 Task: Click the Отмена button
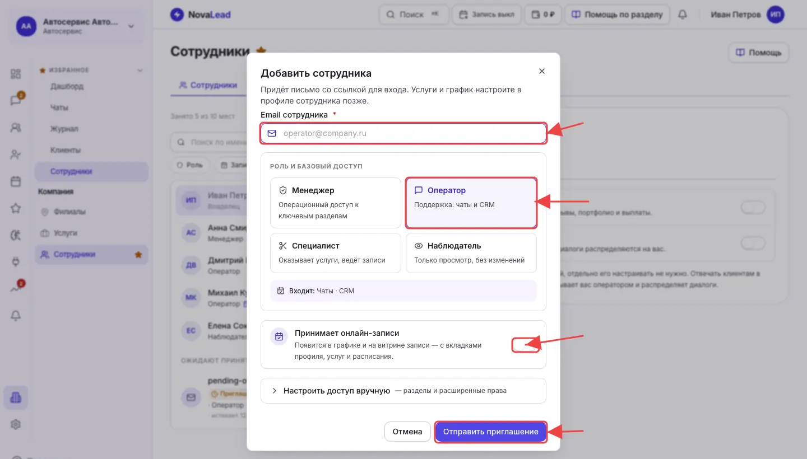coord(407,432)
